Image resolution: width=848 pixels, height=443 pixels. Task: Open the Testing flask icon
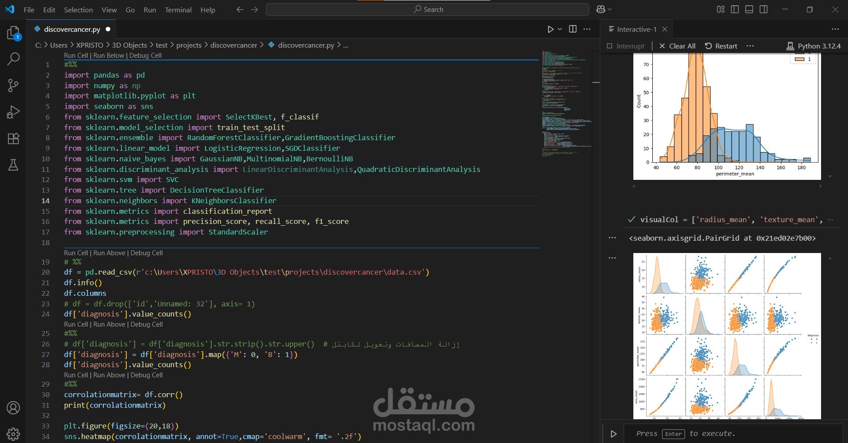click(14, 165)
